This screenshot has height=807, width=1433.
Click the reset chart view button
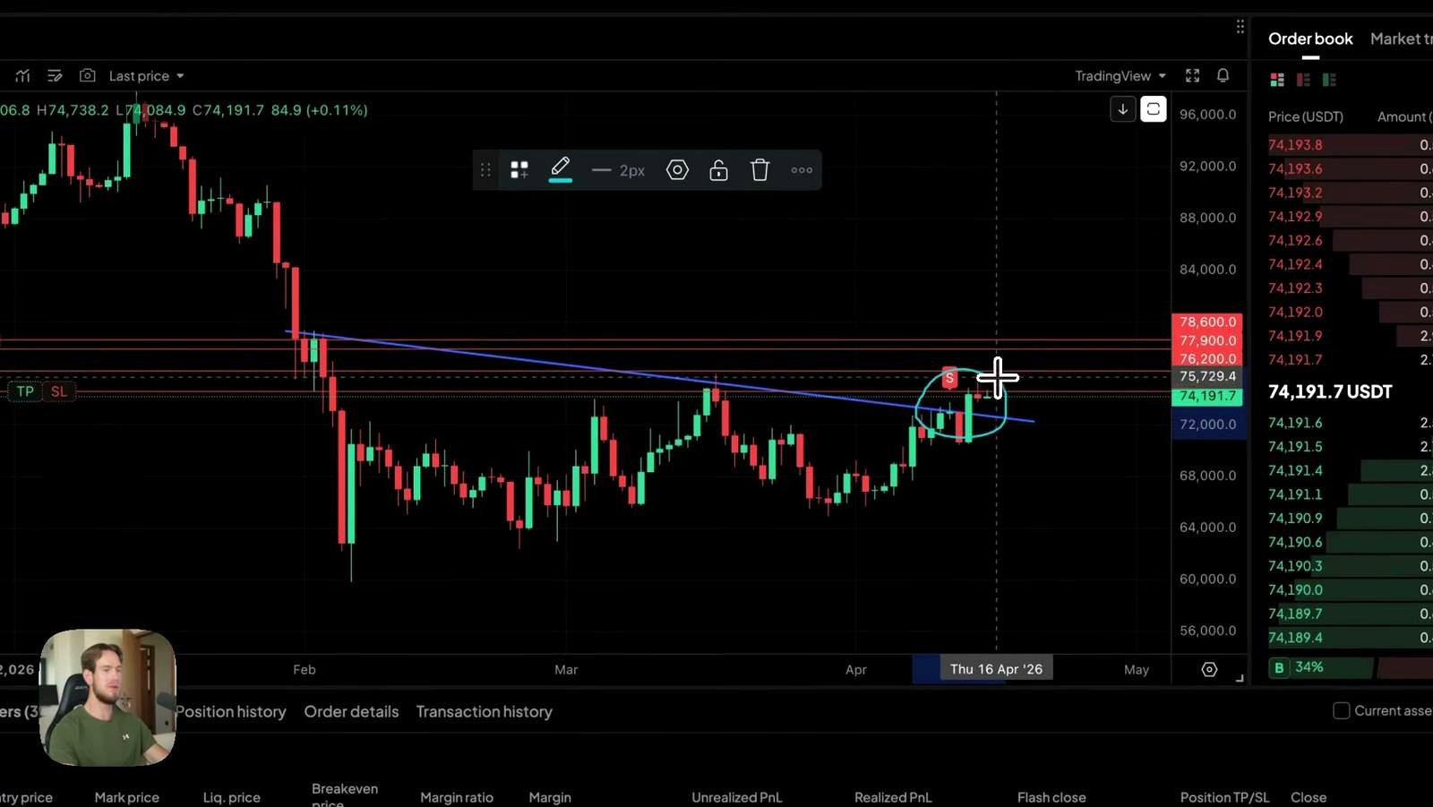[x=1154, y=109]
